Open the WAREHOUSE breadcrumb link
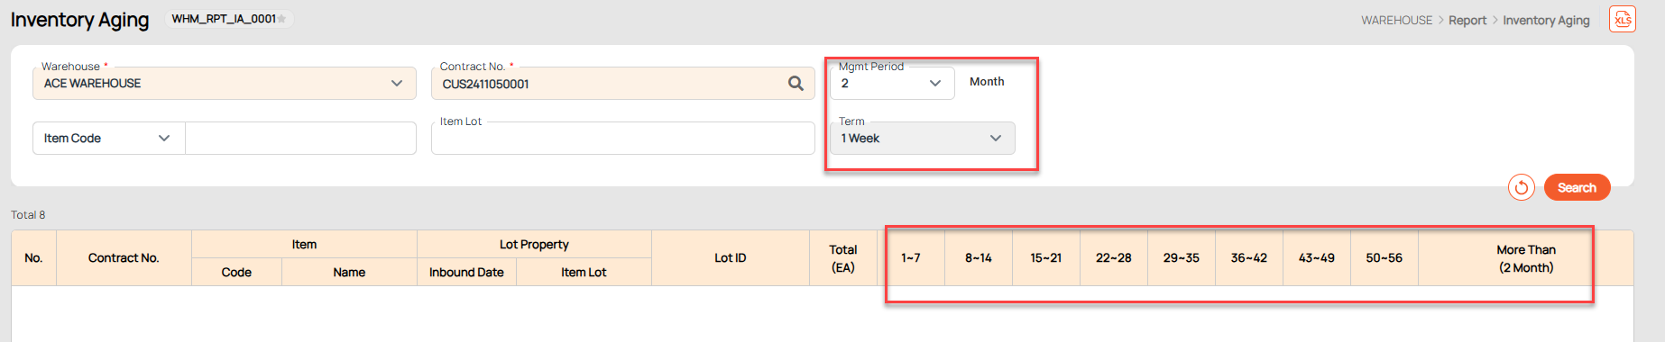 pyautogui.click(x=1396, y=20)
